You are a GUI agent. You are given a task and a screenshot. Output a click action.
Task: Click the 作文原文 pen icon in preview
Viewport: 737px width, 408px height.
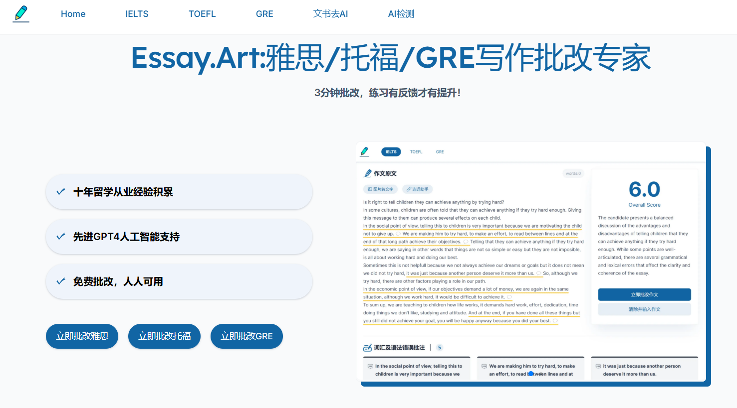pos(368,173)
